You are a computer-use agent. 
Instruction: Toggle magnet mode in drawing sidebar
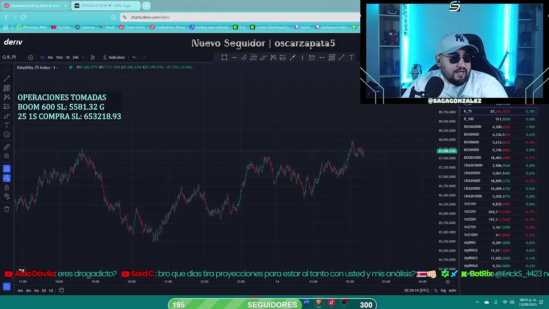click(x=6, y=169)
